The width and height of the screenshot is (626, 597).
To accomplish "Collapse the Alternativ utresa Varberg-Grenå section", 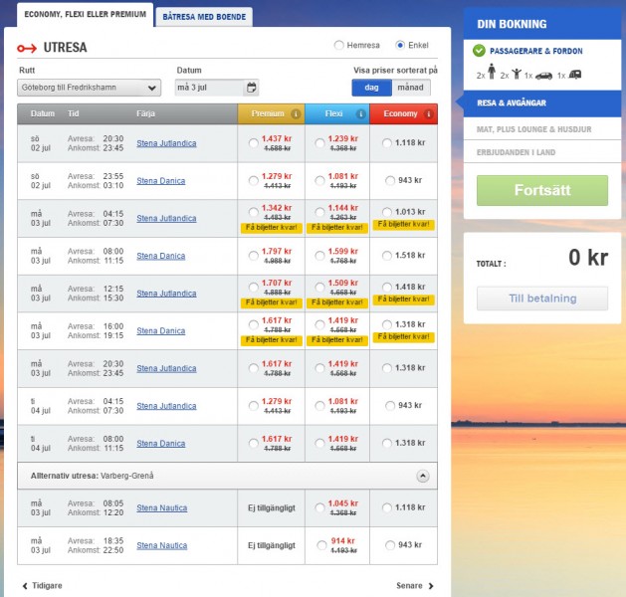I will 422,477.
